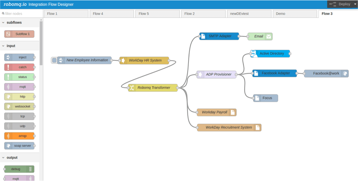
Task: Switch to the Flow 4 tab
Action: point(112,14)
